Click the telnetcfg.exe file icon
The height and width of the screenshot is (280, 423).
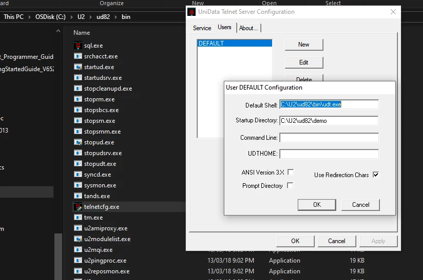pos(78,207)
